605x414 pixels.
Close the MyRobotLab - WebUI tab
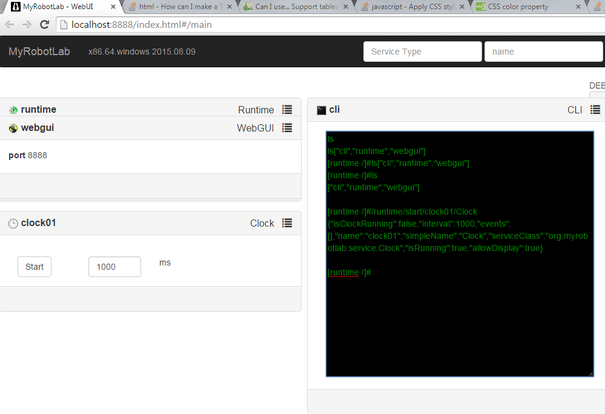click(113, 7)
